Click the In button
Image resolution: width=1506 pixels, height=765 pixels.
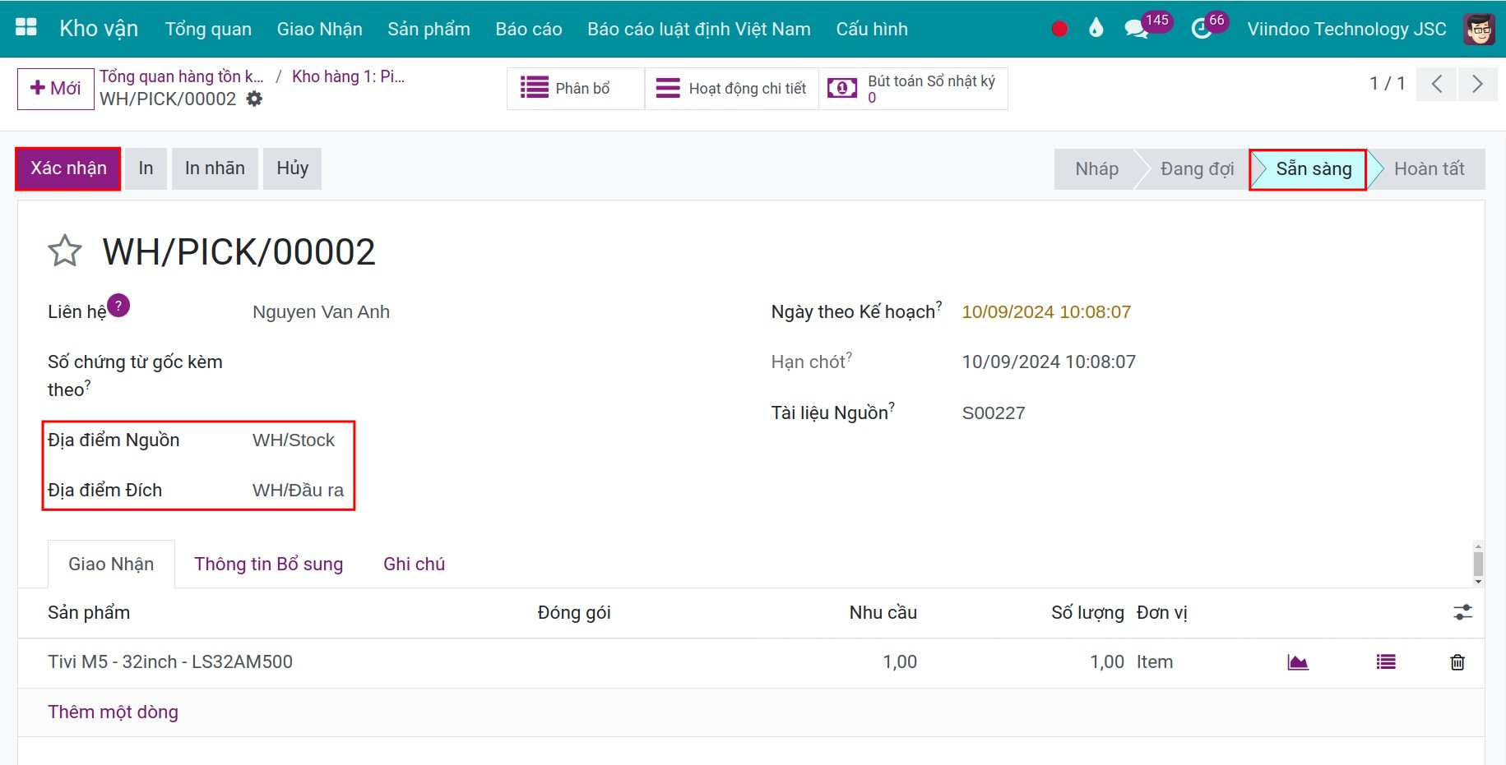click(146, 168)
